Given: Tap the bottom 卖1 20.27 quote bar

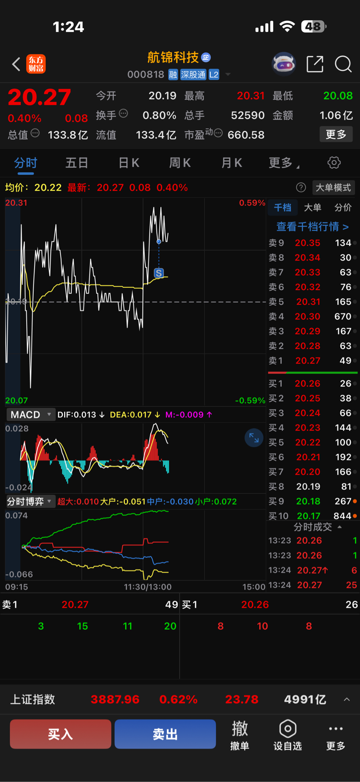Looking at the screenshot, I should 90,604.
